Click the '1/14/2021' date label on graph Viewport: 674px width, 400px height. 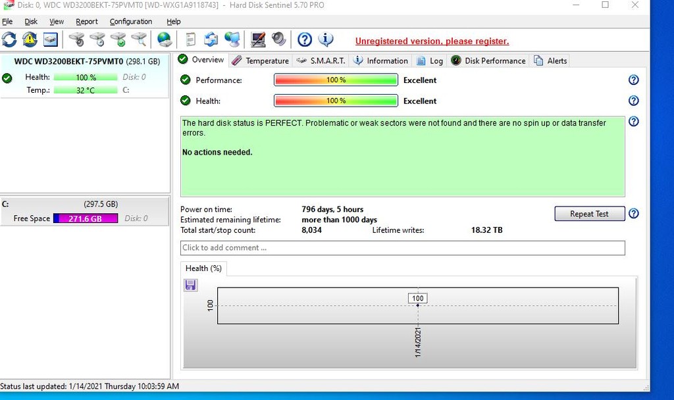click(x=418, y=342)
